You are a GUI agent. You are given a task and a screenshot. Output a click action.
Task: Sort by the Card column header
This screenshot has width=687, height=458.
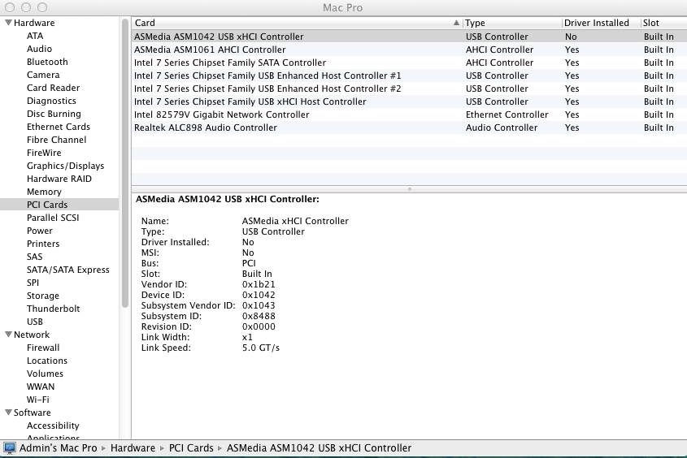[x=297, y=23]
